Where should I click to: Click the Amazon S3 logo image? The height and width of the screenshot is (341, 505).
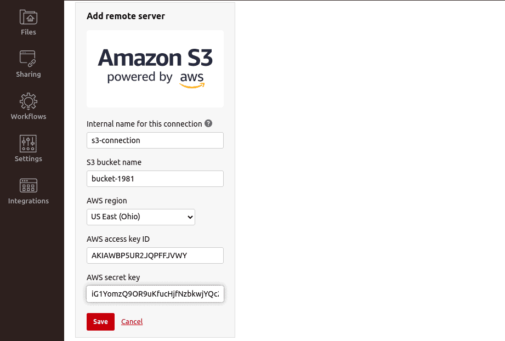(155, 69)
